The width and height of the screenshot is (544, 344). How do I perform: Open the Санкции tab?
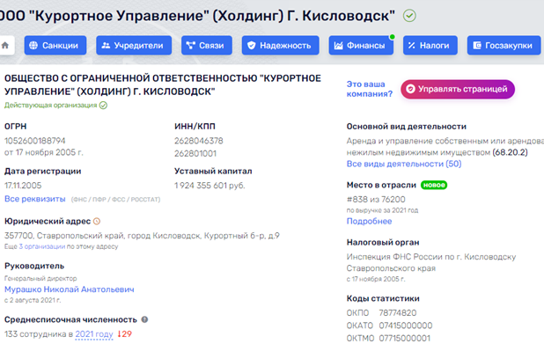point(55,46)
